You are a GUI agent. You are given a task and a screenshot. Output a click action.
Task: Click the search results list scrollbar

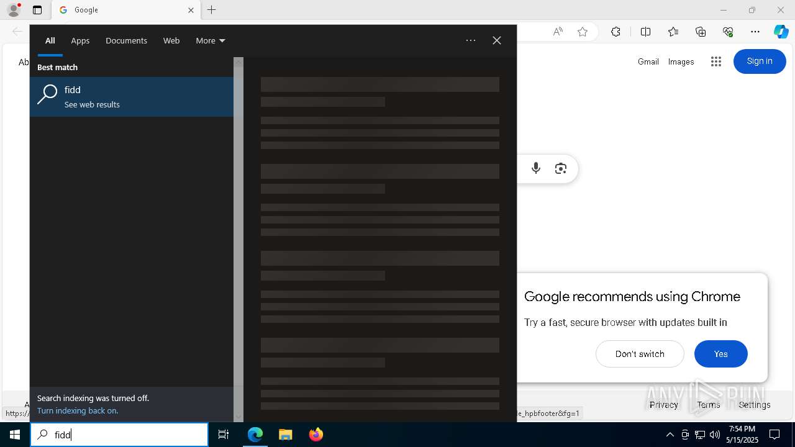238,240
